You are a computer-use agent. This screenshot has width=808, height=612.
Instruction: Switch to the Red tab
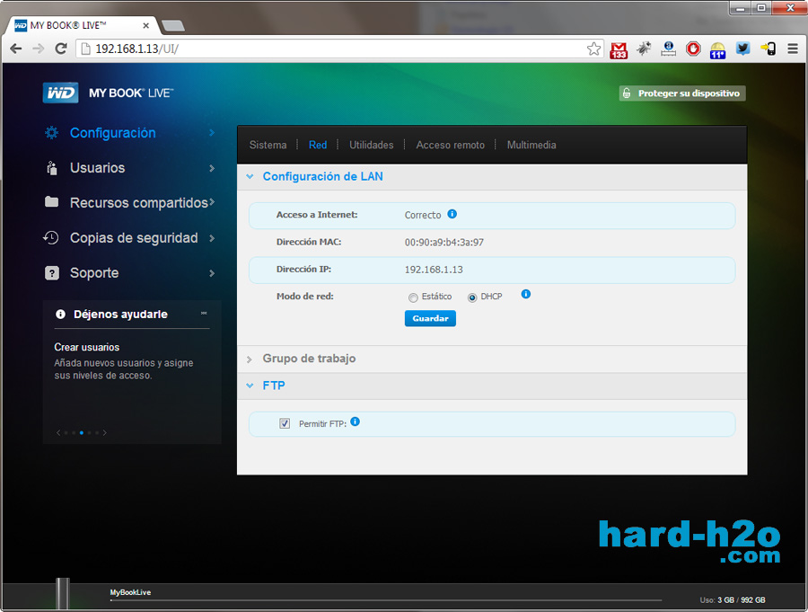(318, 145)
